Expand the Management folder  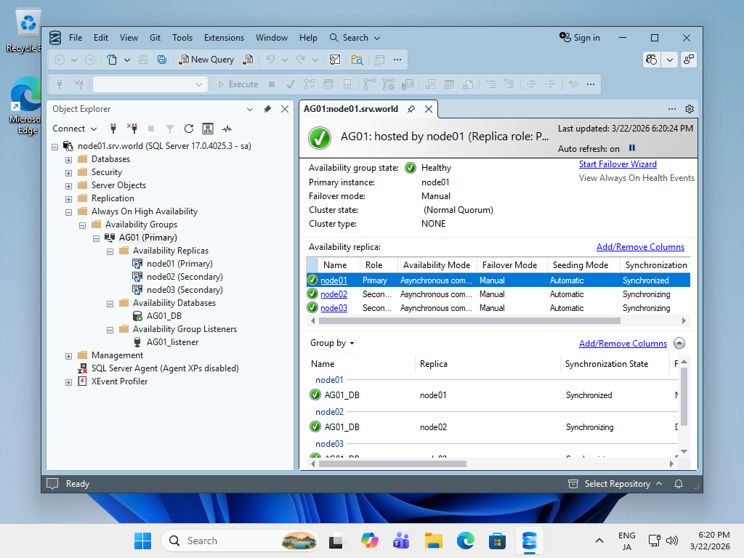point(69,356)
